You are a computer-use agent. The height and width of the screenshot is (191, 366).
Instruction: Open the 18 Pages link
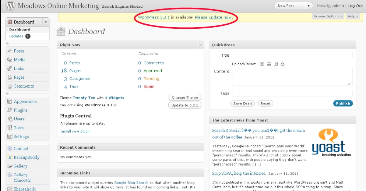click(71, 71)
